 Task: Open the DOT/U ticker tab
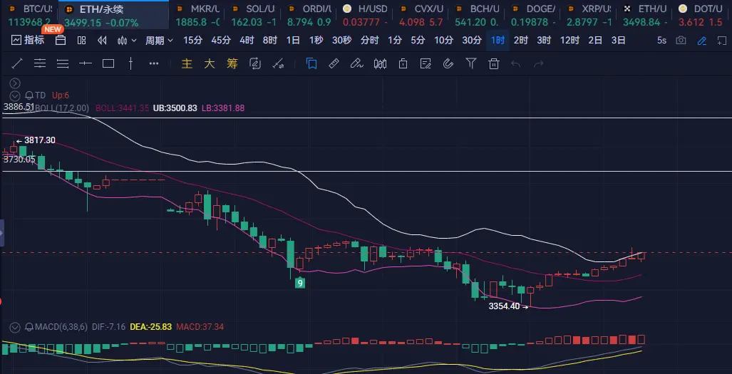[701, 15]
